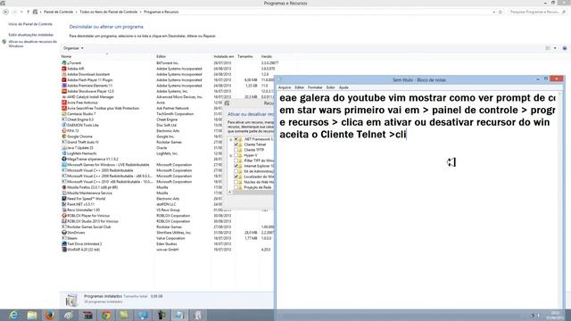The height and width of the screenshot is (321, 571).
Task: Click the Camtasia Studio 7 icon
Action: [x=64, y=114]
